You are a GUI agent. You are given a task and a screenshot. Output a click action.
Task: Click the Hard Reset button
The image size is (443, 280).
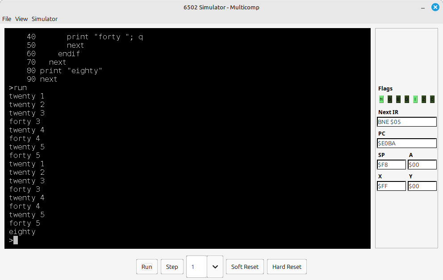click(x=287, y=267)
